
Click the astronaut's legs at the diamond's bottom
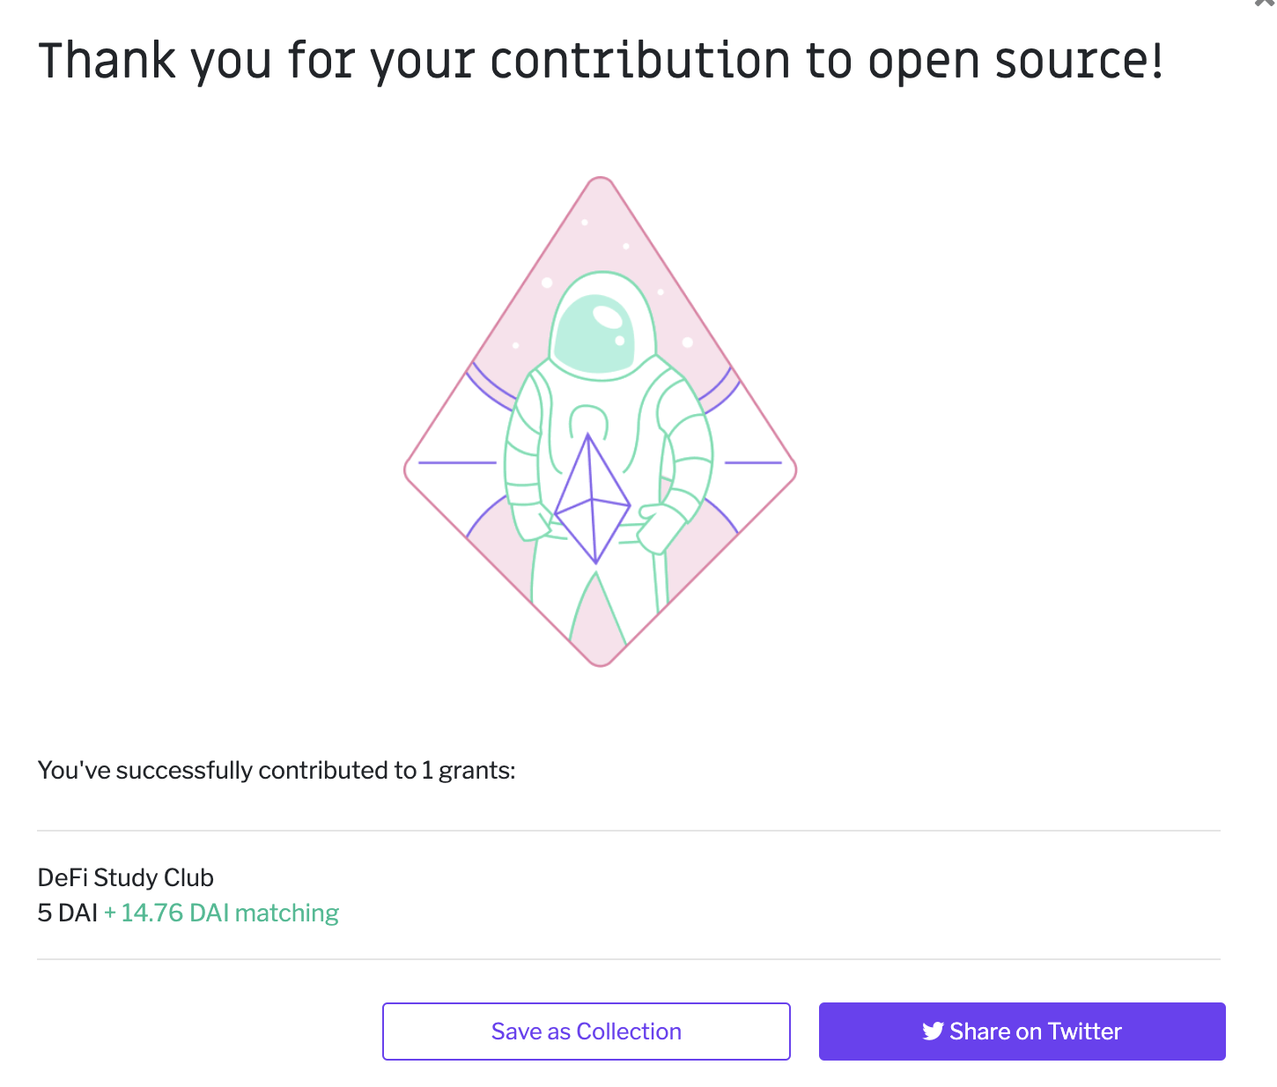click(597, 608)
